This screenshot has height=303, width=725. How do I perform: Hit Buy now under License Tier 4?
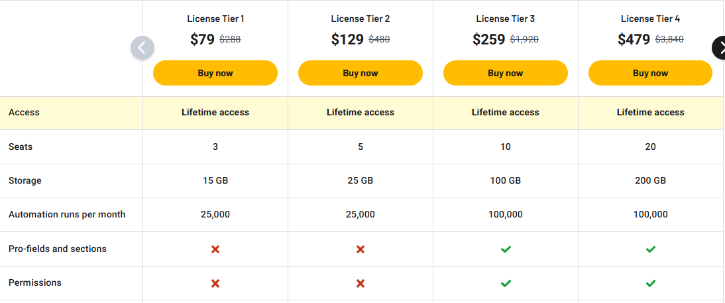tap(651, 73)
